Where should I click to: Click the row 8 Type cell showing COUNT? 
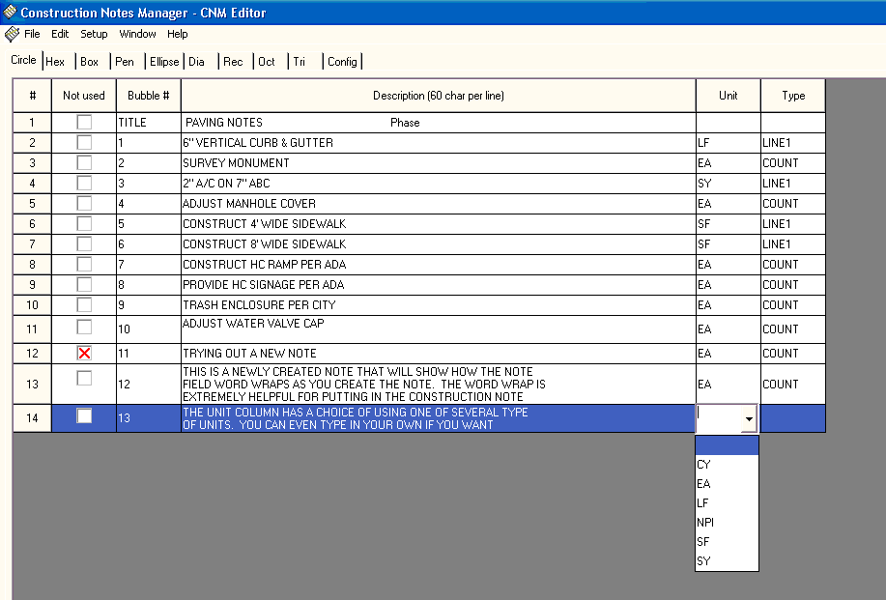(x=792, y=265)
